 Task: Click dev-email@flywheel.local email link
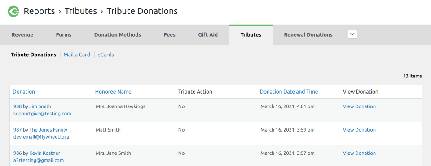(42, 137)
